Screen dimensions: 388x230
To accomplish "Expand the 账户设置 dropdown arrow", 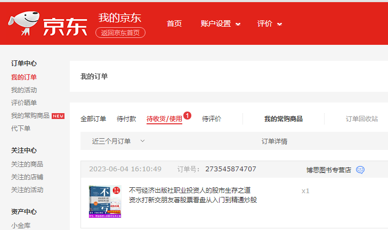I will (238, 24).
